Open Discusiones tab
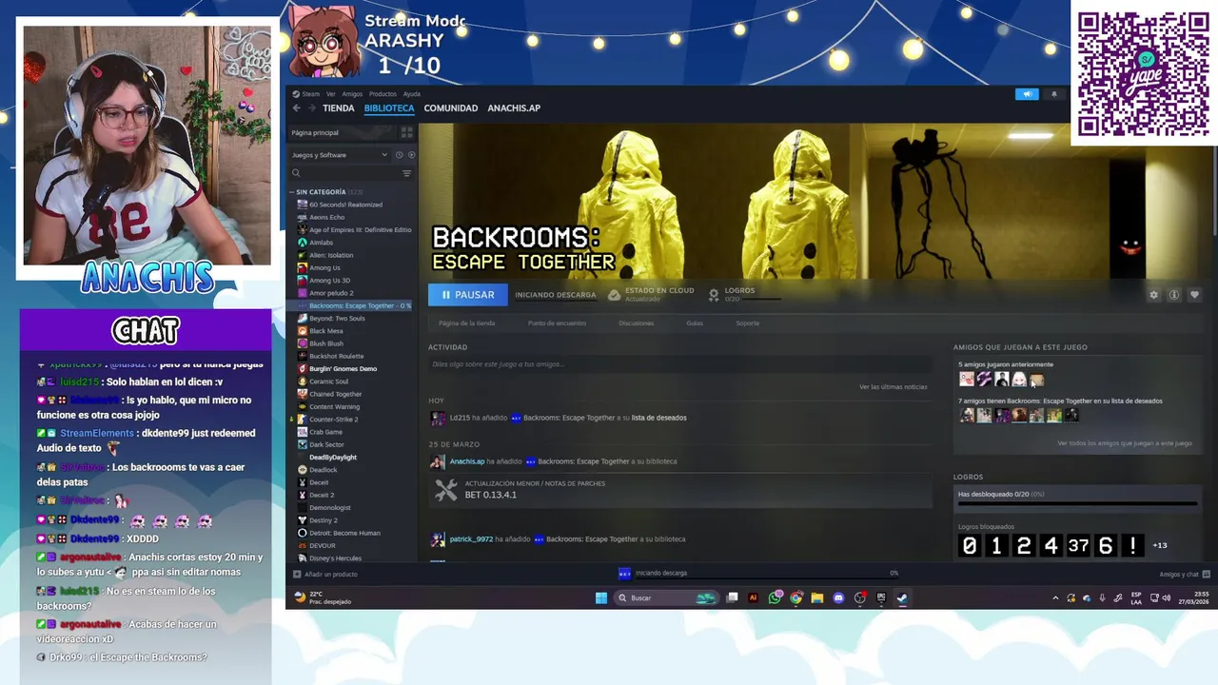 (636, 323)
